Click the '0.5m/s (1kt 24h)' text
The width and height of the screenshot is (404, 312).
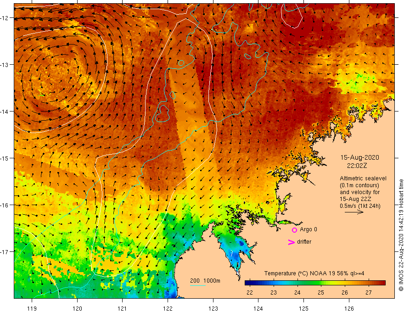(360, 206)
